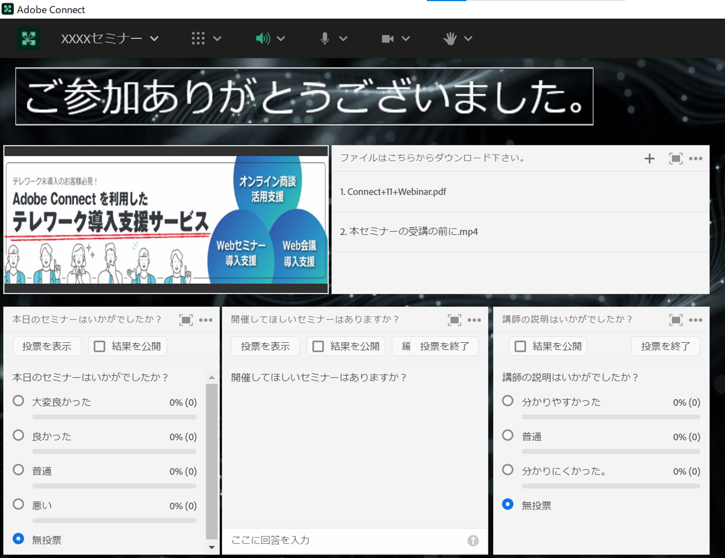Open the raise hand status dropdown arrow
Image resolution: width=725 pixels, height=558 pixels.
[x=468, y=39]
